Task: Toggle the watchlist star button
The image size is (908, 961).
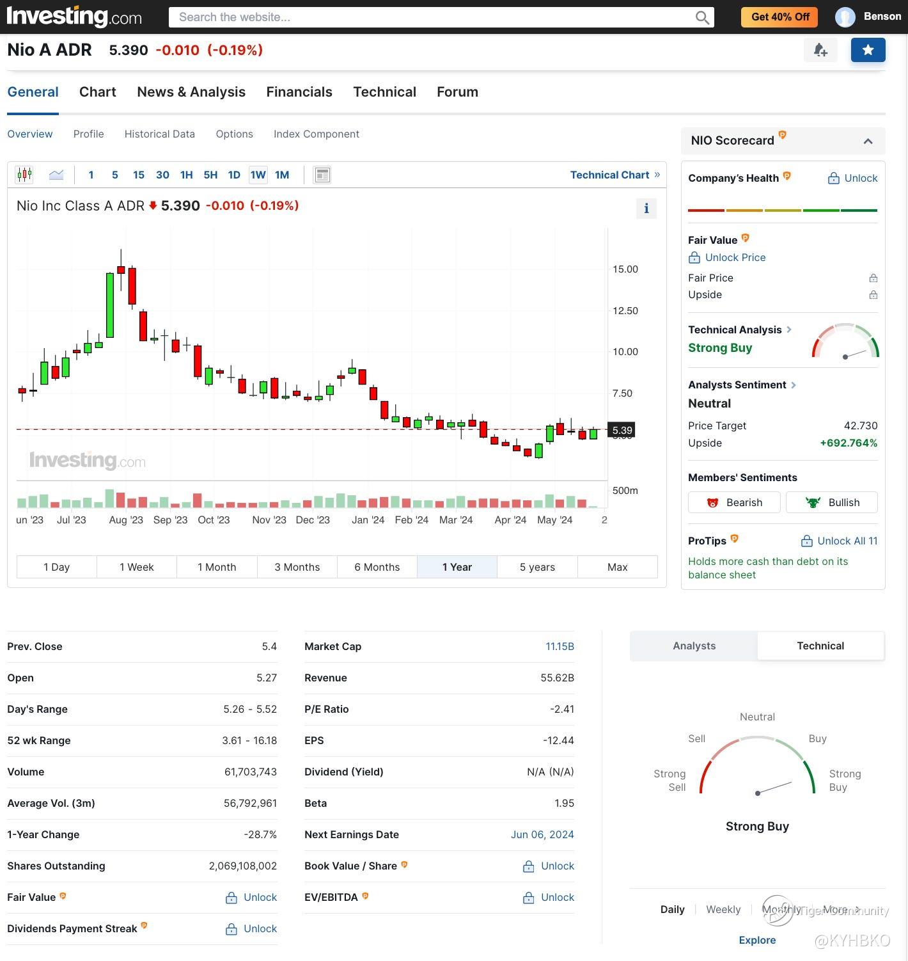Action: click(x=868, y=50)
